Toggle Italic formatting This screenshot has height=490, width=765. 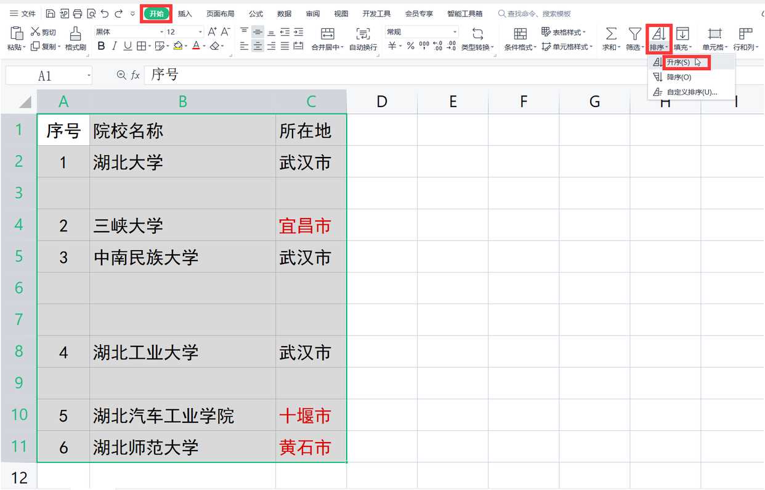(115, 46)
